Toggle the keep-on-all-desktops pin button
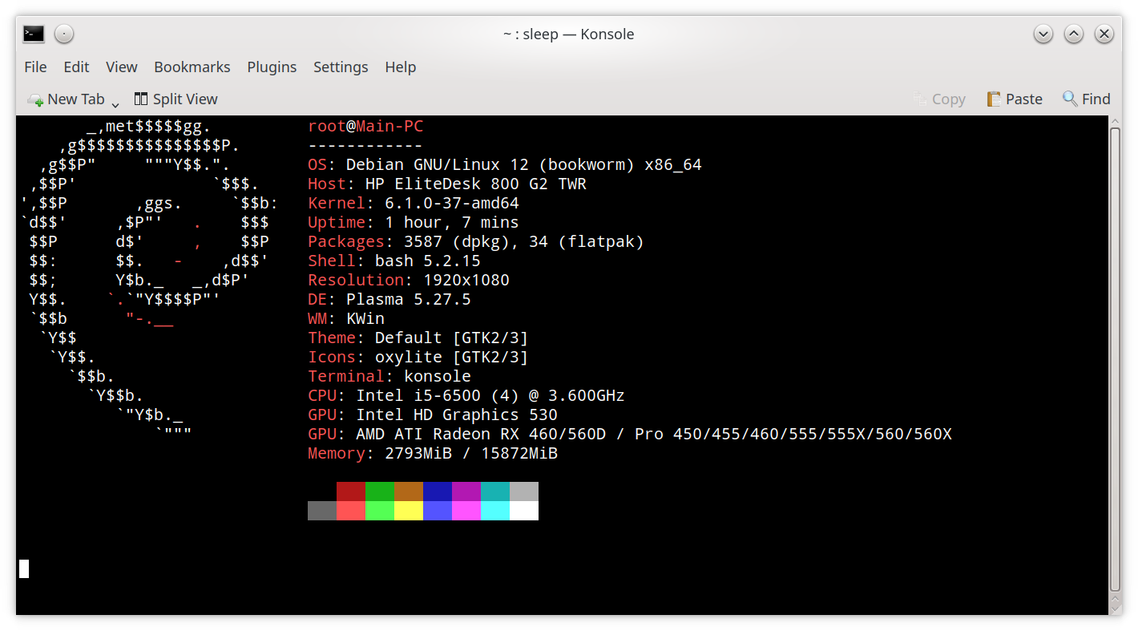Viewport: 1138px width, 631px height. click(x=64, y=34)
